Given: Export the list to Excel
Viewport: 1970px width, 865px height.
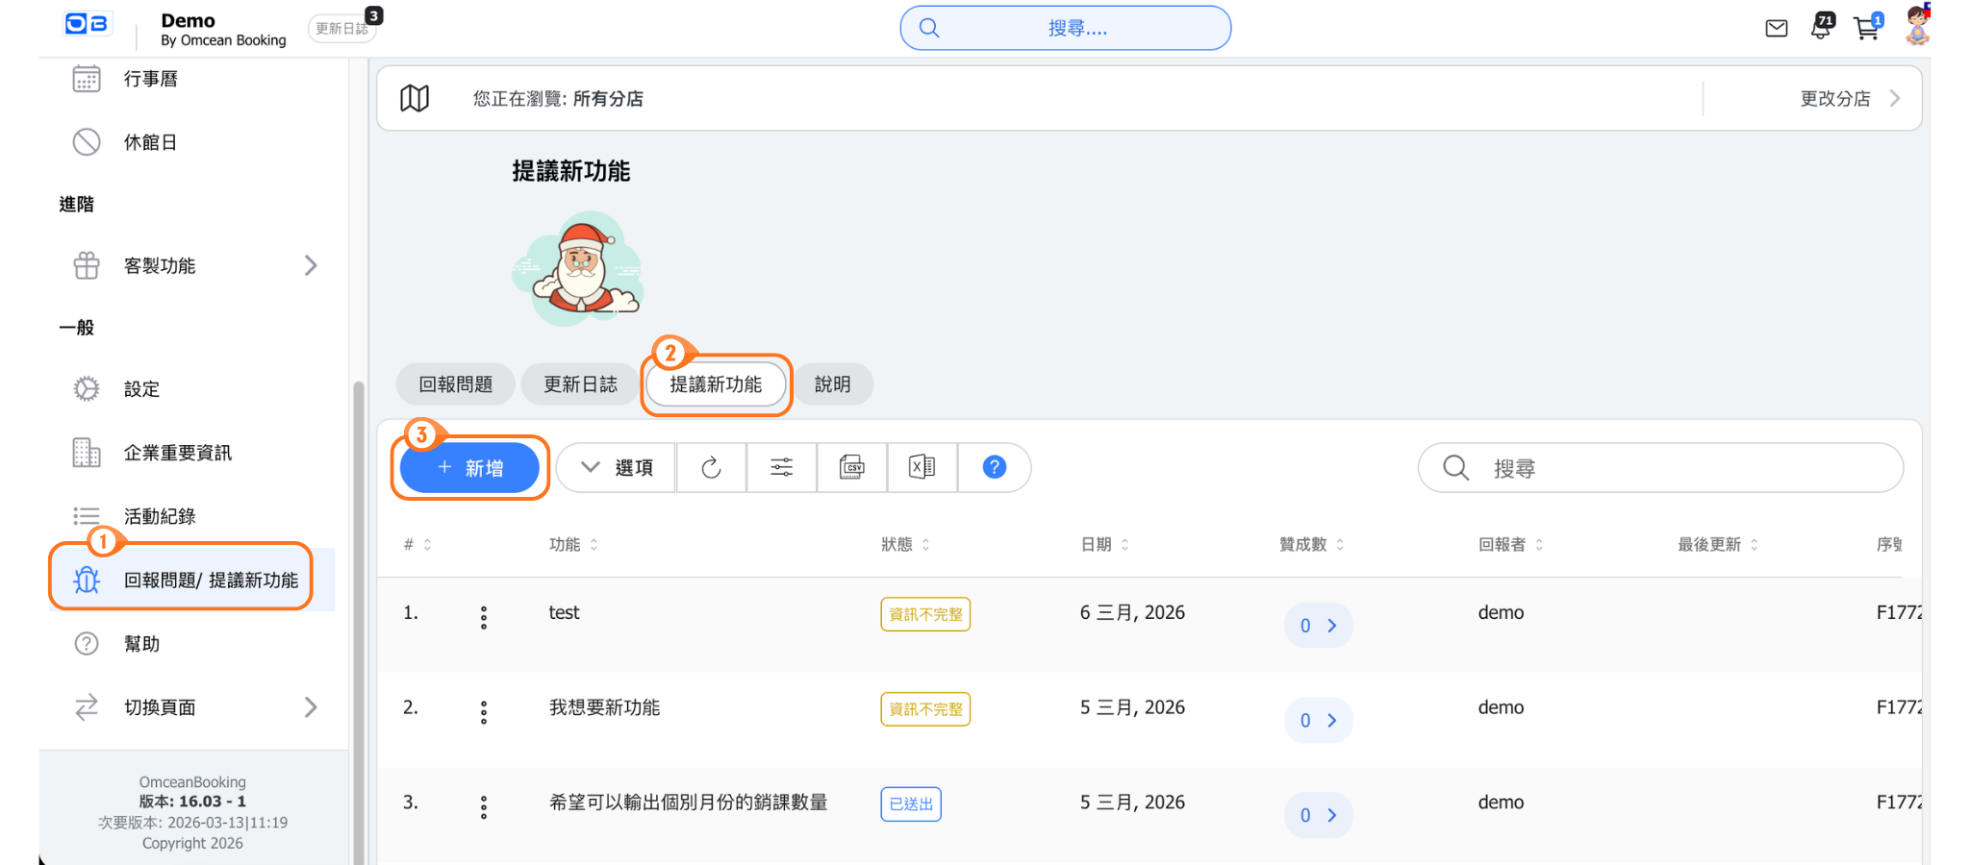Looking at the screenshot, I should [922, 468].
